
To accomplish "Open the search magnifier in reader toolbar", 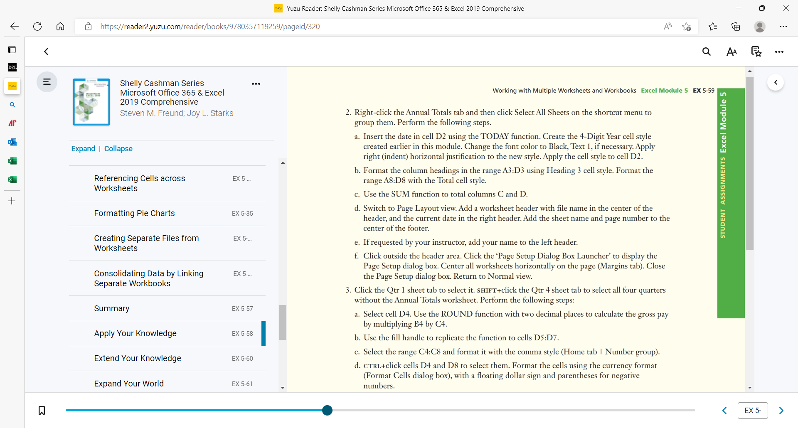I will [706, 52].
